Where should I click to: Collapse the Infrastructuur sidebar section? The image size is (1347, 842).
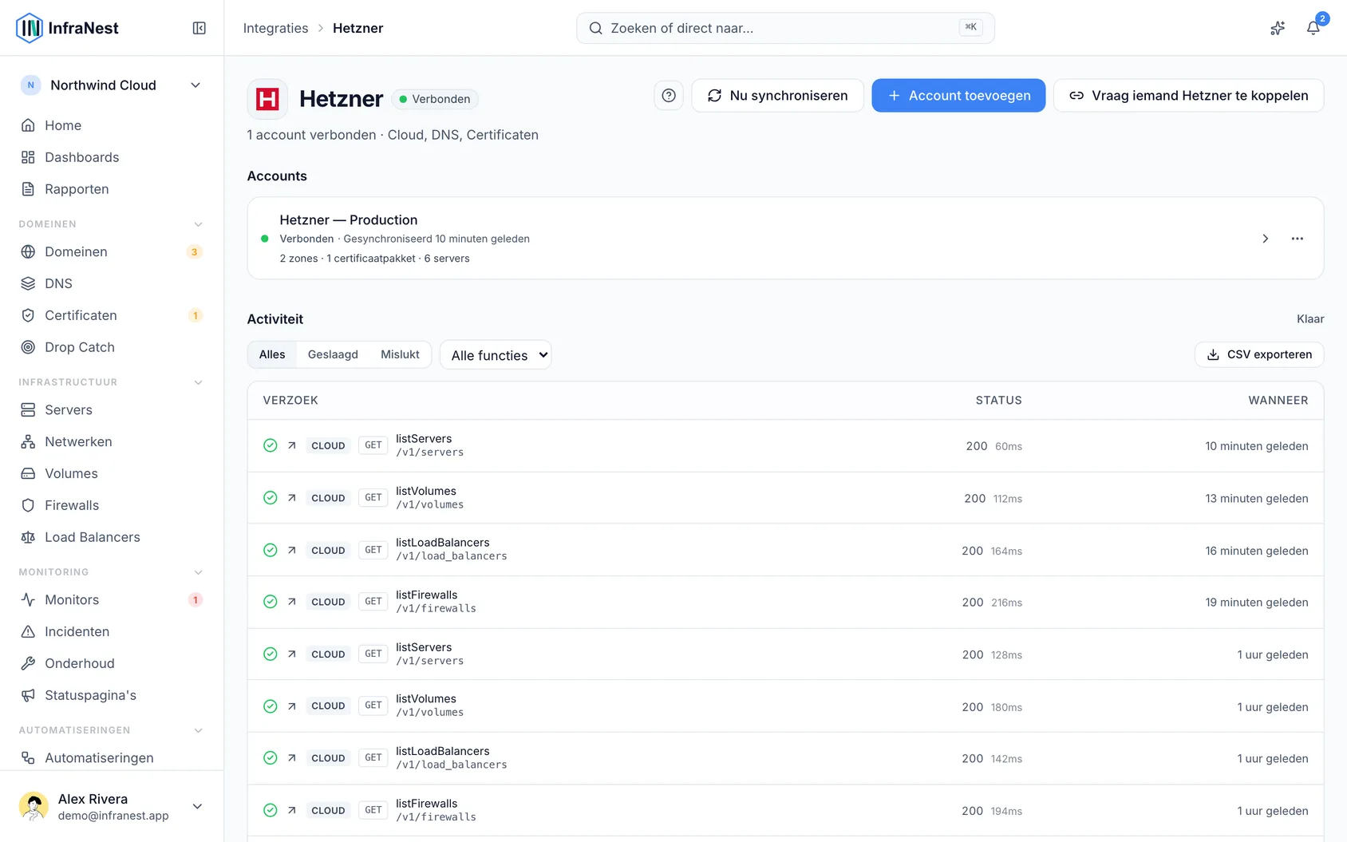coord(199,382)
